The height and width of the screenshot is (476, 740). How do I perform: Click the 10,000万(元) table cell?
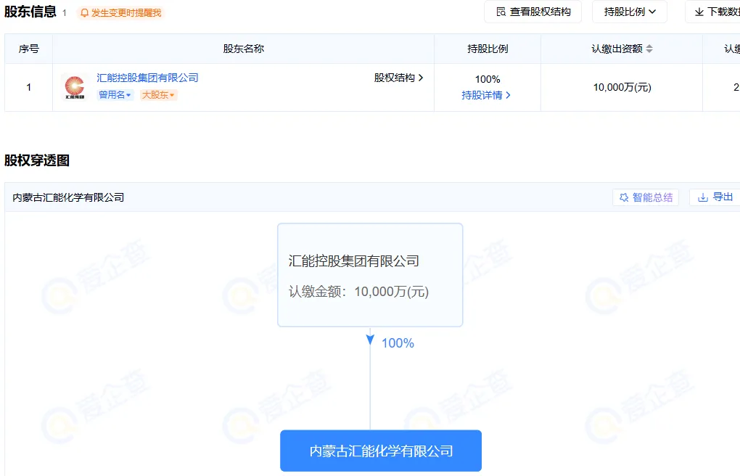point(622,87)
